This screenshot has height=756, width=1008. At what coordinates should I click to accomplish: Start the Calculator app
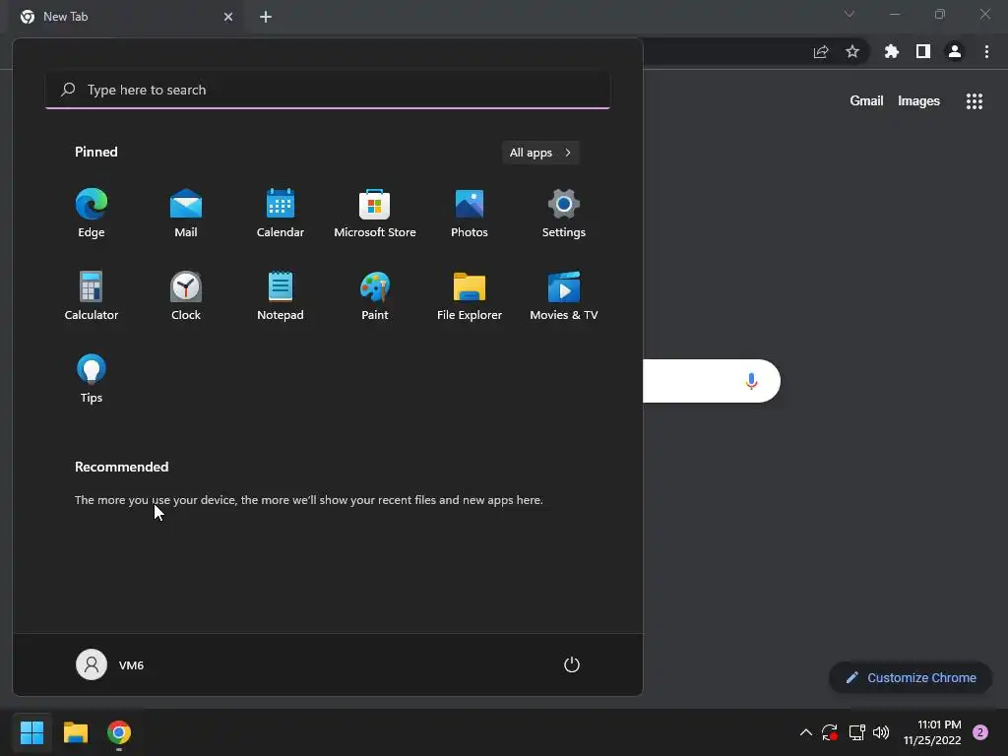(x=92, y=295)
